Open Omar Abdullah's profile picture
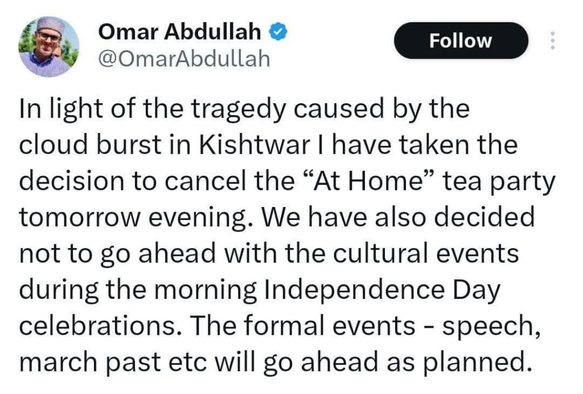 coord(49,47)
